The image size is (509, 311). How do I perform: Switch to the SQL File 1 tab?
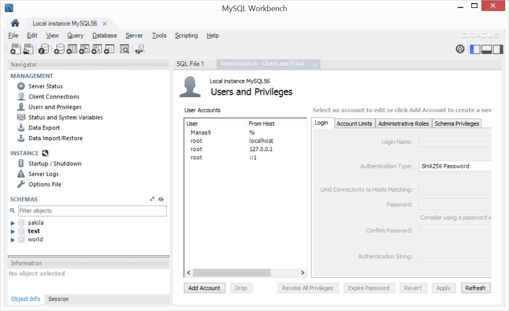tap(190, 64)
